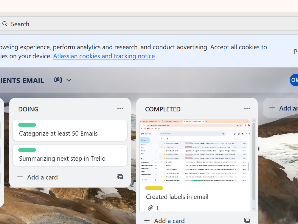This screenshot has width=298, height=224.
Task: Click the COMPLETED list vertical scrollbar
Action: pos(254,162)
